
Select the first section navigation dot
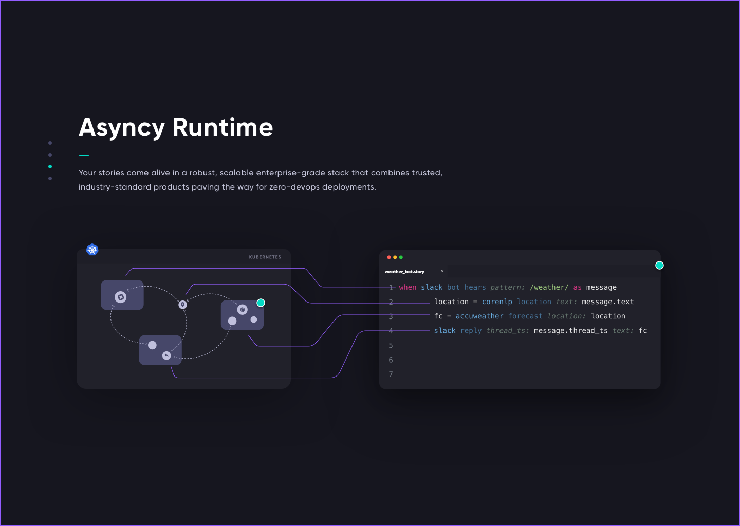click(50, 143)
